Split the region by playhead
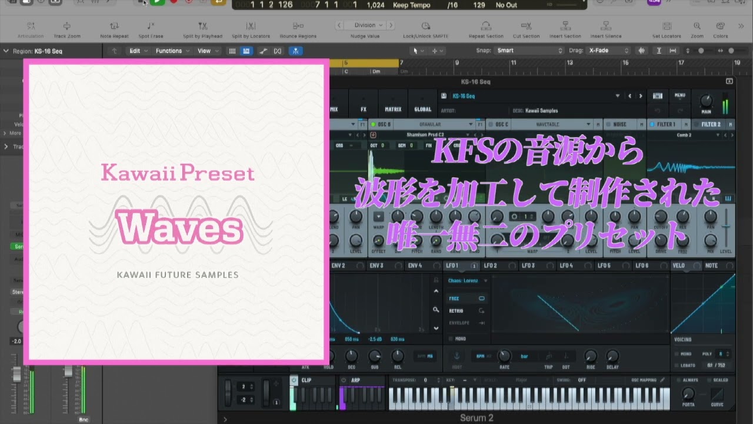This screenshot has height=424, width=753. tap(203, 30)
